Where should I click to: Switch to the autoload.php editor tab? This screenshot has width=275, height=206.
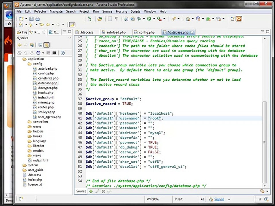pos(115,32)
